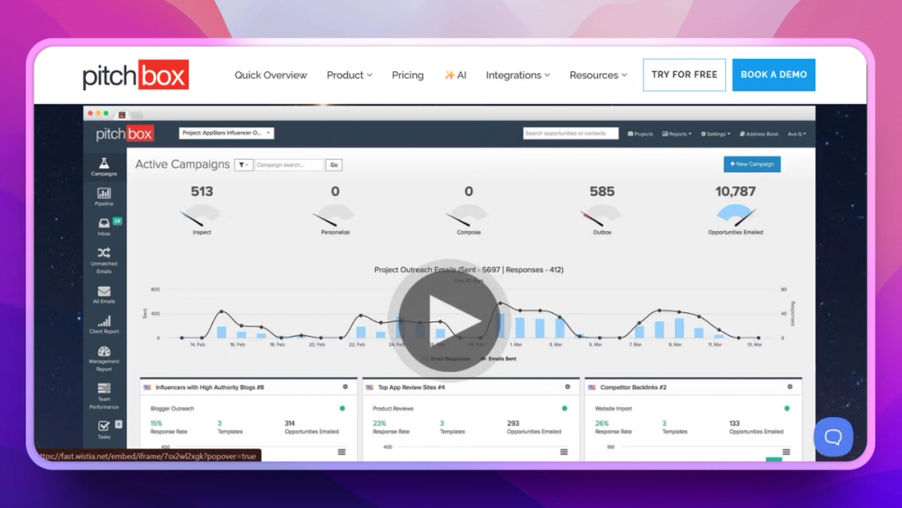Click the Inspect gauge
Screen dimensions: 902x508
pos(202,217)
